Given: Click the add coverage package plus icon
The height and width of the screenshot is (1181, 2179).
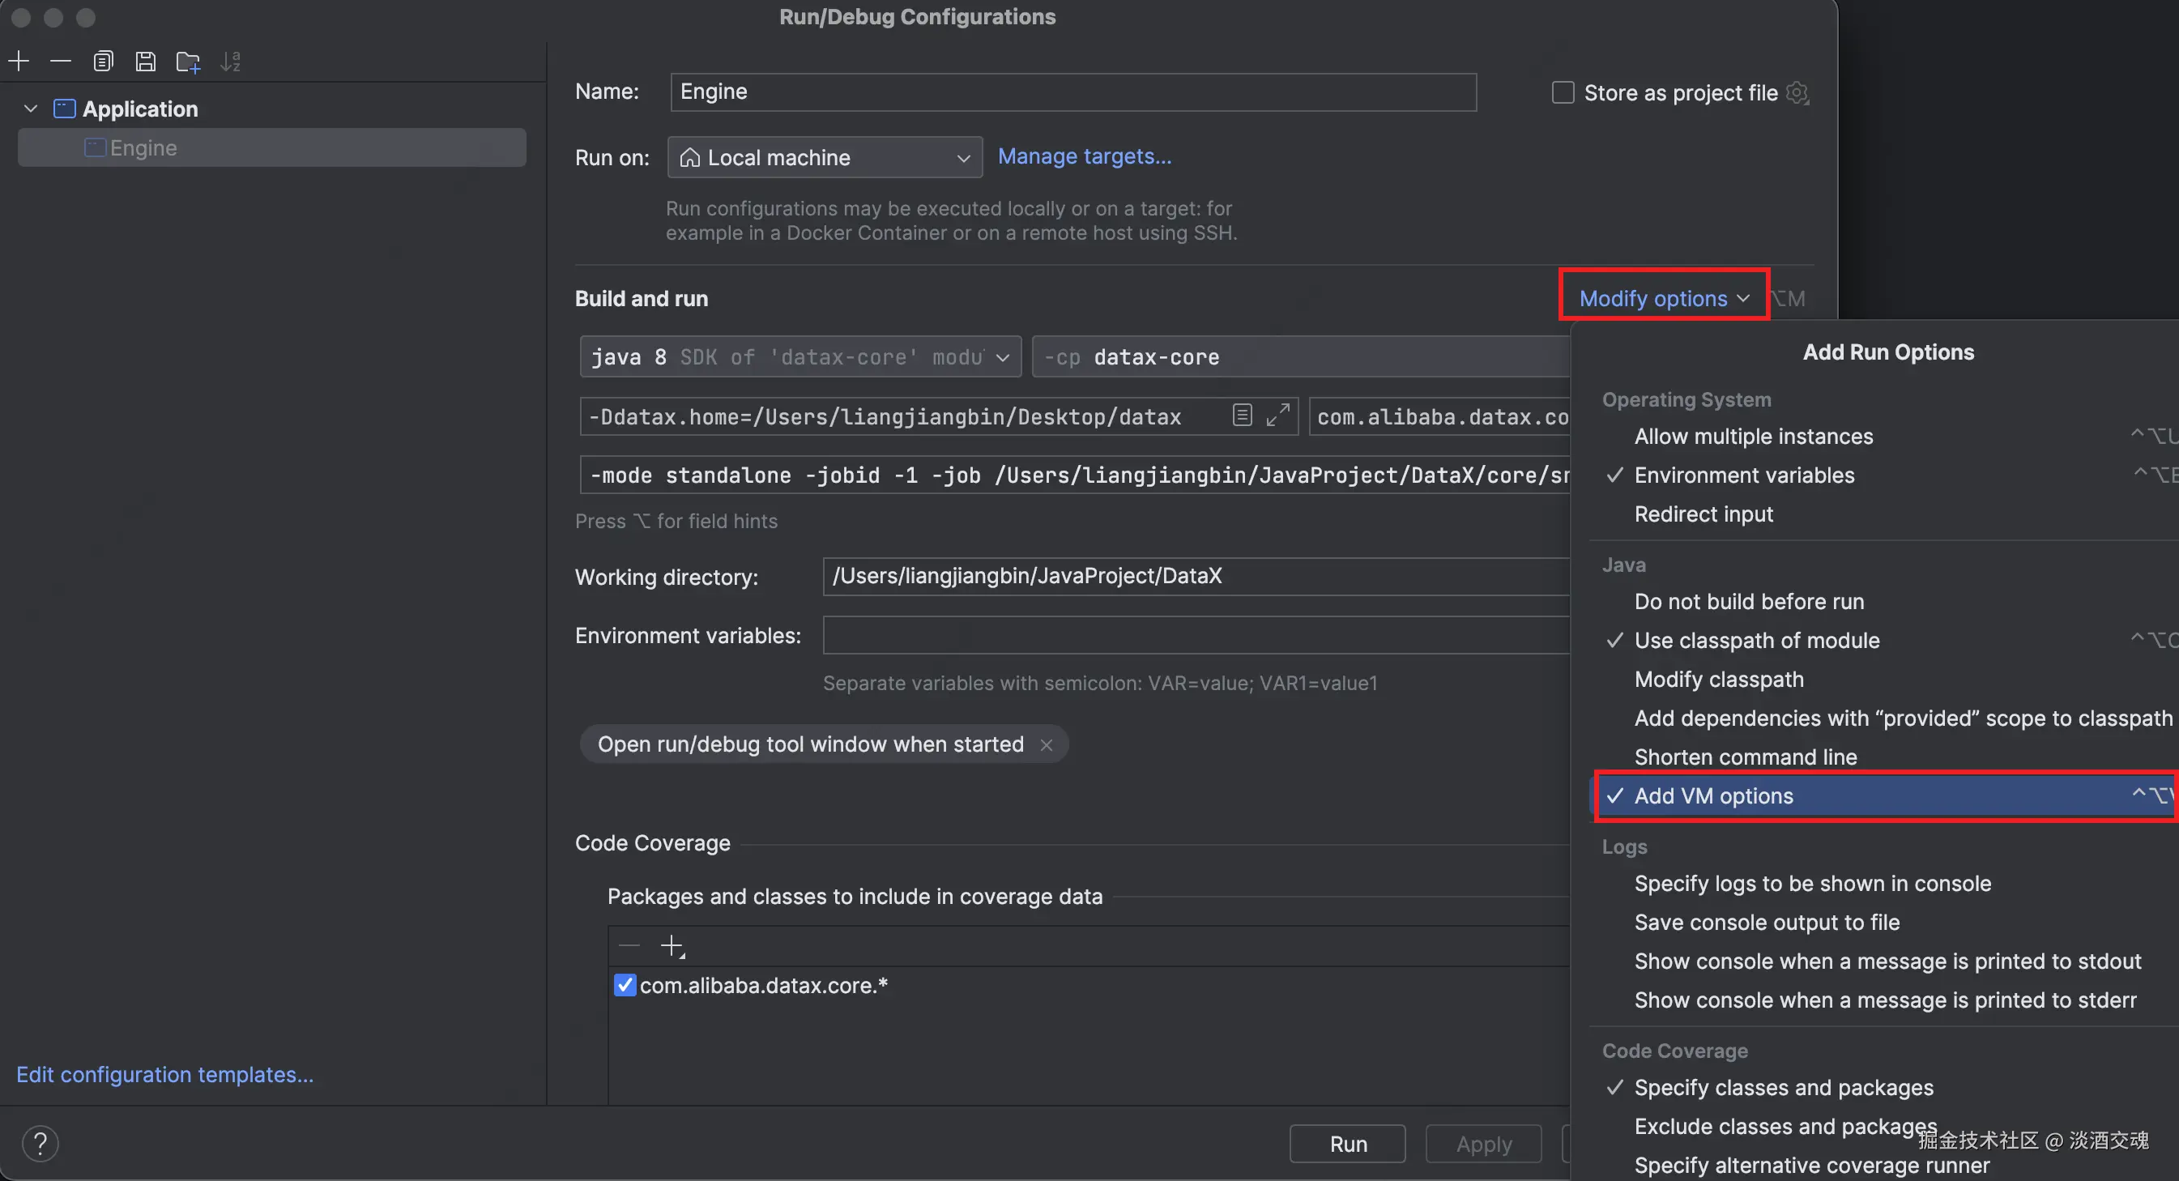Looking at the screenshot, I should coord(672,945).
